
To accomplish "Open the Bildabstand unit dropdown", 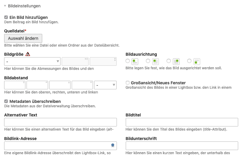I will coord(105,85).
